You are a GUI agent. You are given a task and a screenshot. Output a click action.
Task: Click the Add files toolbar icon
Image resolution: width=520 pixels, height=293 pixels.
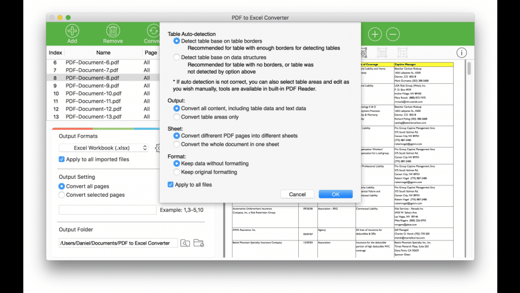pyautogui.click(x=72, y=31)
